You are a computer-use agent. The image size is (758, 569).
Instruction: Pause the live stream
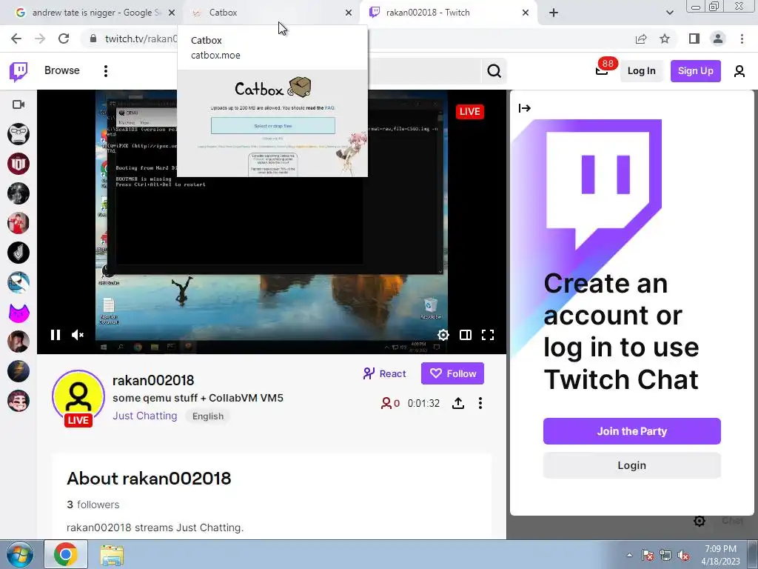pyautogui.click(x=55, y=335)
